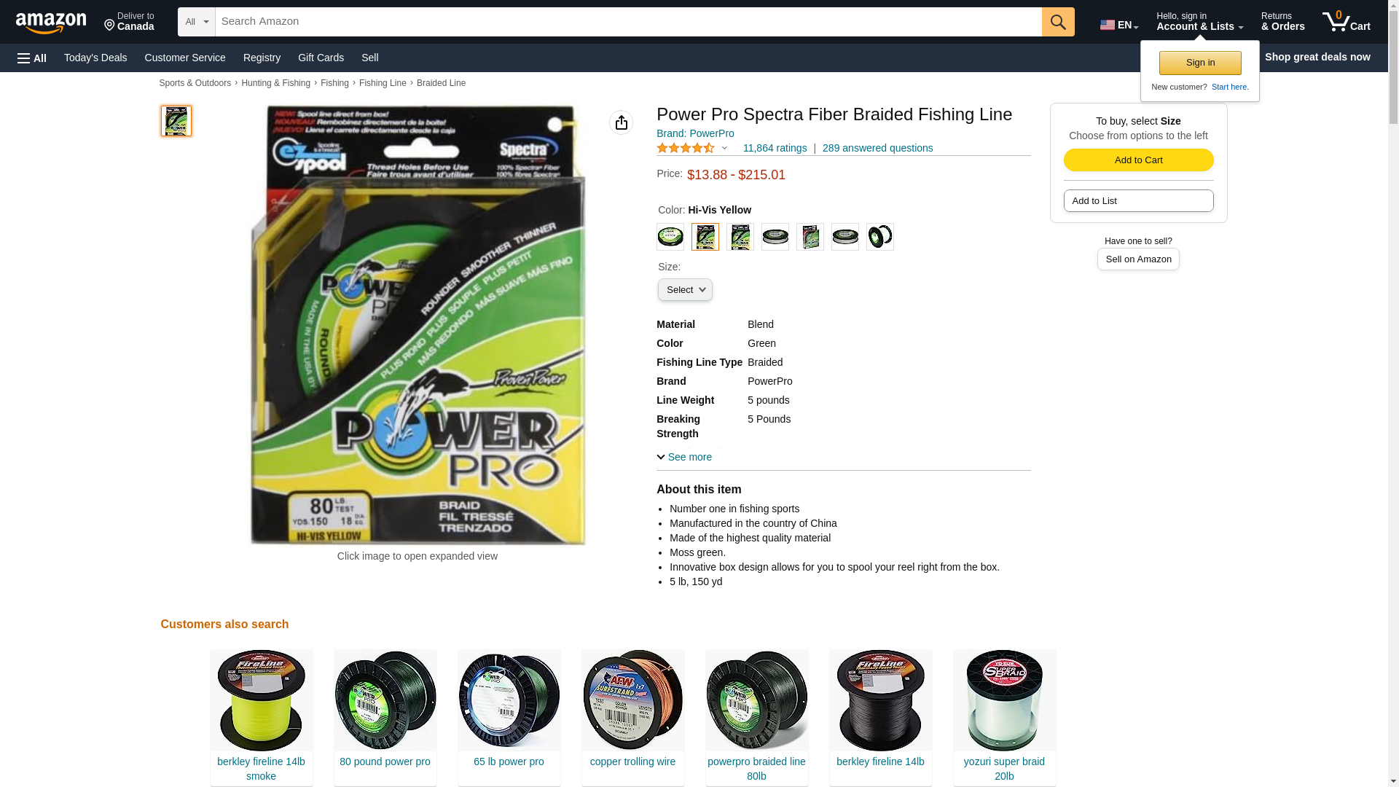Image resolution: width=1399 pixels, height=787 pixels.
Task: Open the shopping cart icon
Action: click(x=1347, y=22)
